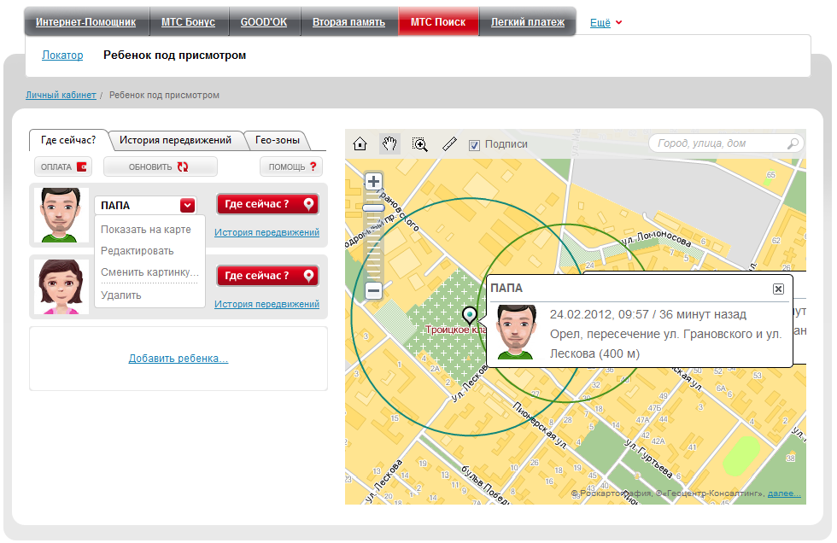
Task: Switch to the Гео-зоны tab
Action: [278, 140]
